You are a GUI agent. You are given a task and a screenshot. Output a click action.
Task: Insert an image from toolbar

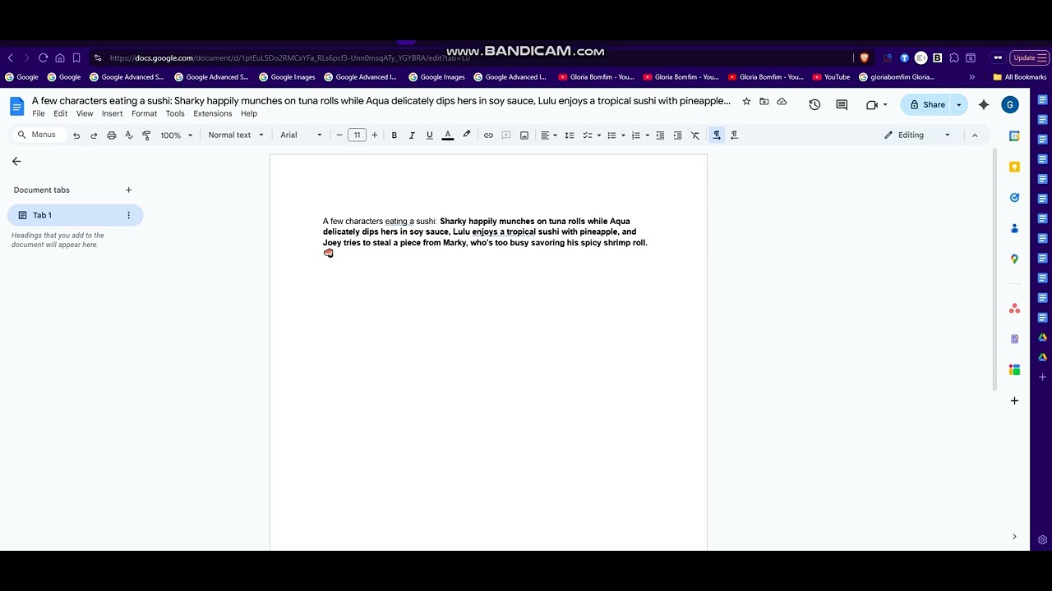pos(524,135)
